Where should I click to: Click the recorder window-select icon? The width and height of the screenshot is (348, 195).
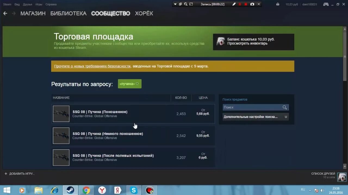180,4
